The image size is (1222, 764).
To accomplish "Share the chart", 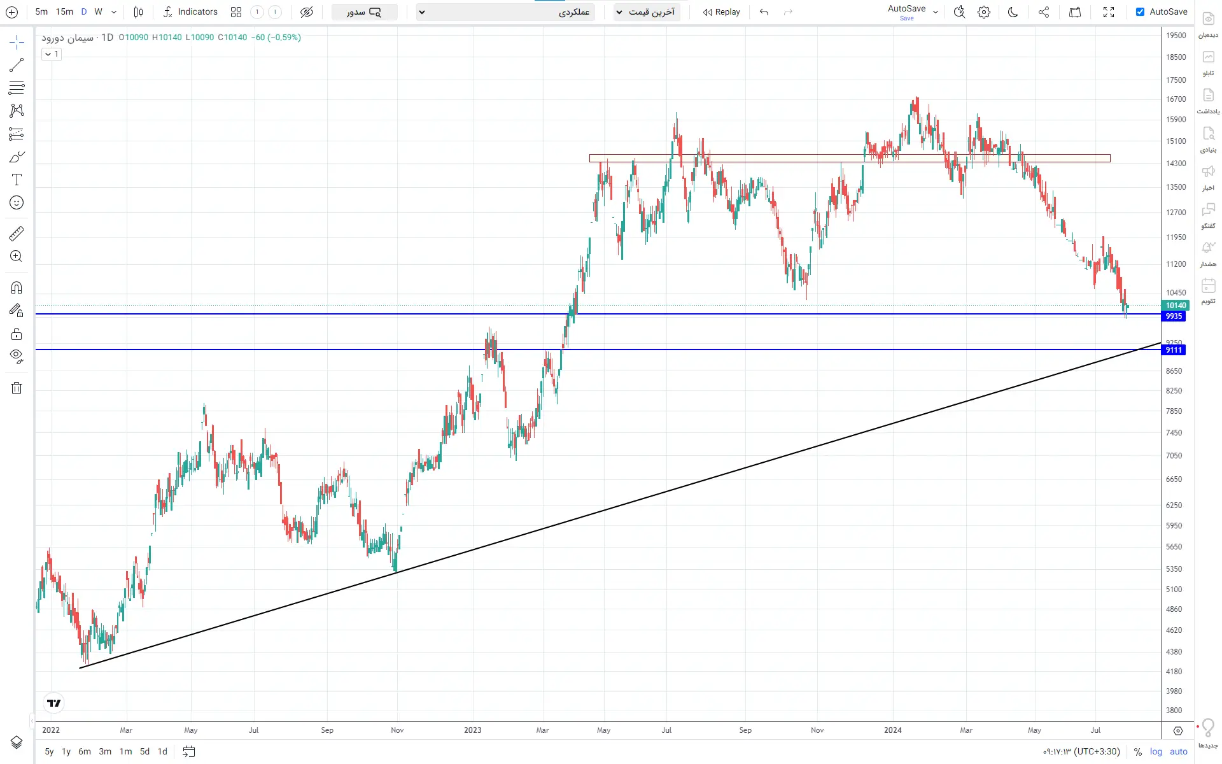I will pyautogui.click(x=1044, y=12).
